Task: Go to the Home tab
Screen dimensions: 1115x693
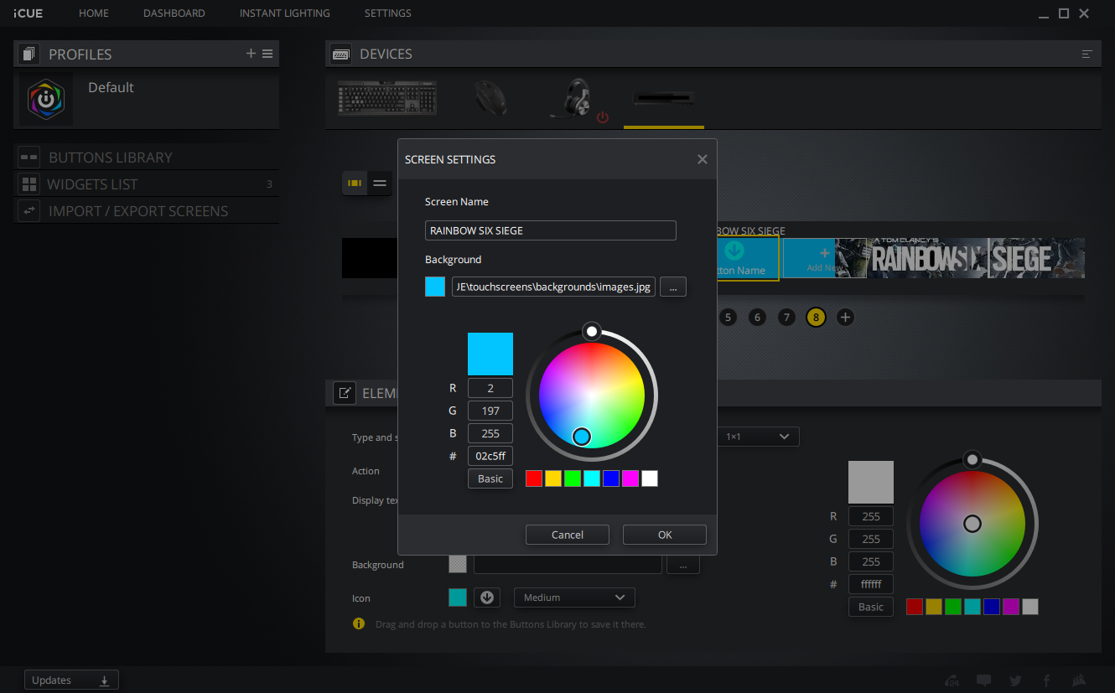Action: tap(94, 13)
